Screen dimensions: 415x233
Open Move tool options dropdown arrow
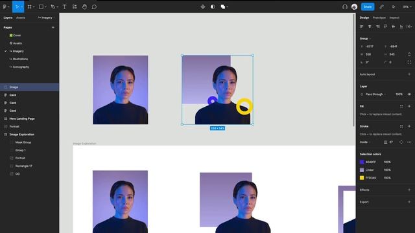(x=21, y=7)
